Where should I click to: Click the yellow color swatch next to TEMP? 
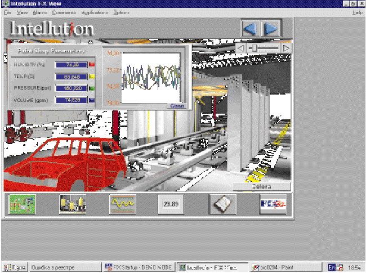point(92,77)
